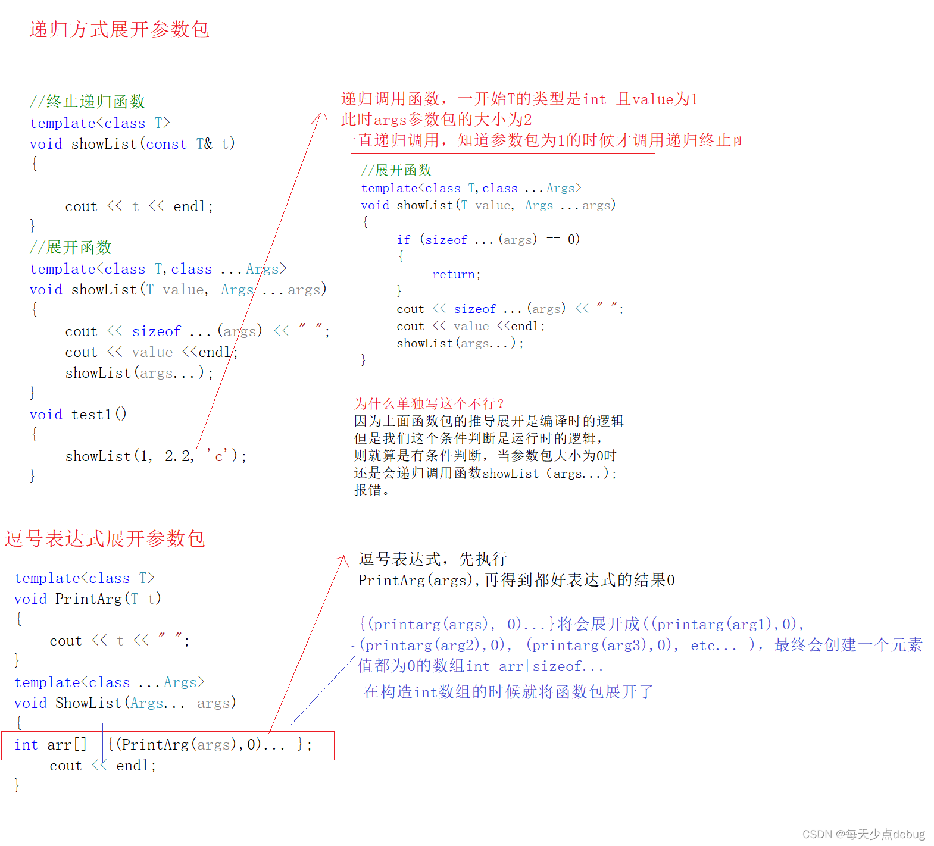Click the blue note '在构造int数组的时候就将函数包展开了'
Viewport: 934px width, 846px height.
(x=508, y=692)
